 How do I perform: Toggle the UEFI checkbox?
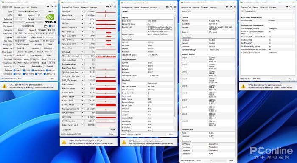click(x=50, y=26)
